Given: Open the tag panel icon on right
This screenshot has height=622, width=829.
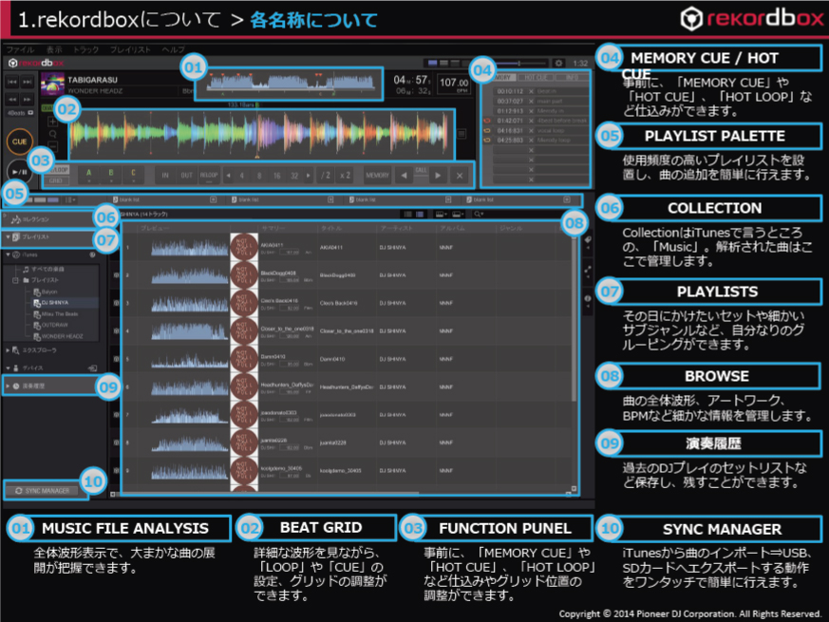Looking at the screenshot, I should click(588, 240).
